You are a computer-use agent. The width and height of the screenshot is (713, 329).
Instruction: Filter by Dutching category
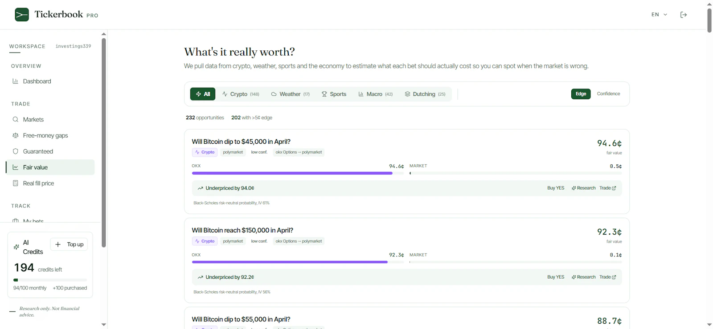point(425,94)
